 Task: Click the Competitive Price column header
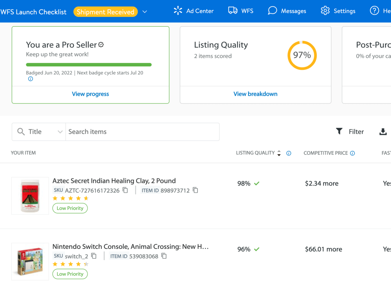point(325,153)
